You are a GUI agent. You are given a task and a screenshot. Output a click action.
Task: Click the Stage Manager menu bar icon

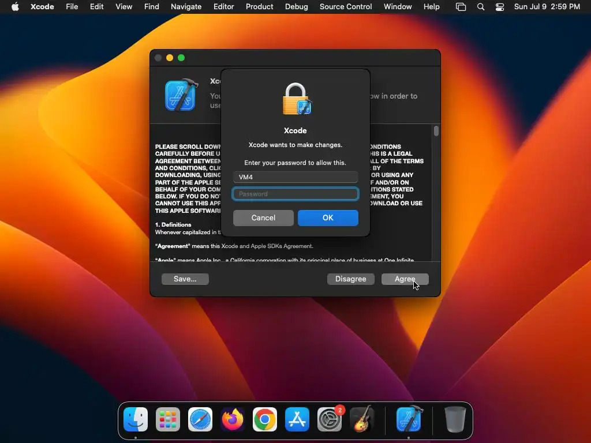coord(461,7)
